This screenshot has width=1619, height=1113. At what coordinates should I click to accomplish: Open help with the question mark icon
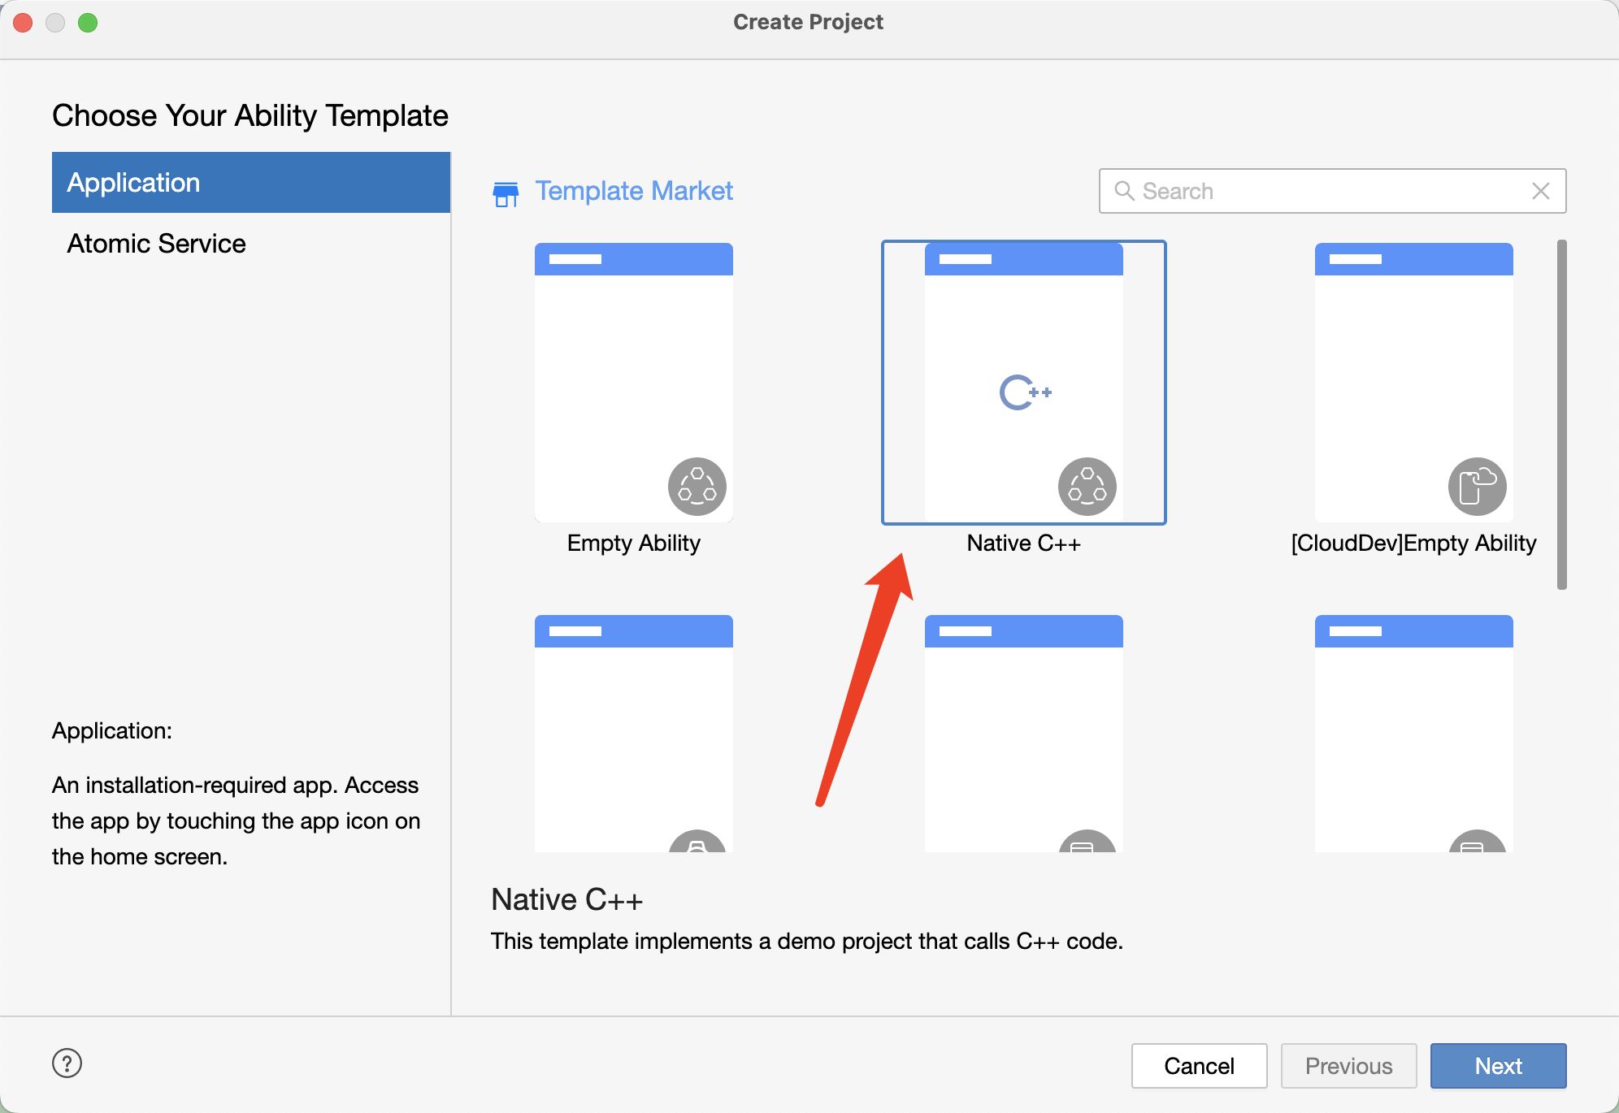(67, 1063)
